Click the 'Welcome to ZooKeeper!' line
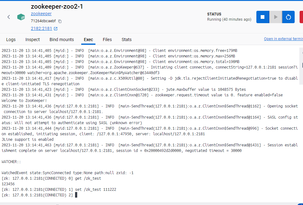Screen dimensions: 303x205 (24, 101)
